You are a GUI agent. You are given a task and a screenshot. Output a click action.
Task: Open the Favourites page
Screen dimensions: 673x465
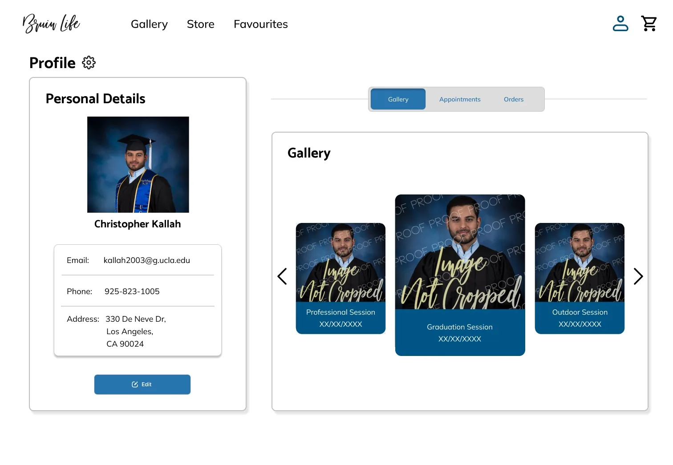[261, 24]
